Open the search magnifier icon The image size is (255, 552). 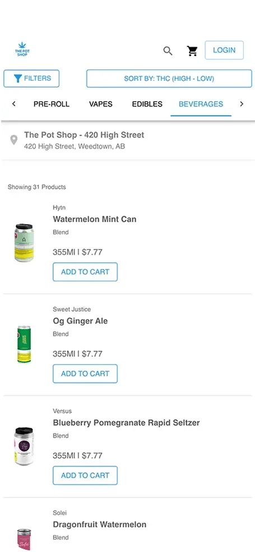(x=168, y=51)
